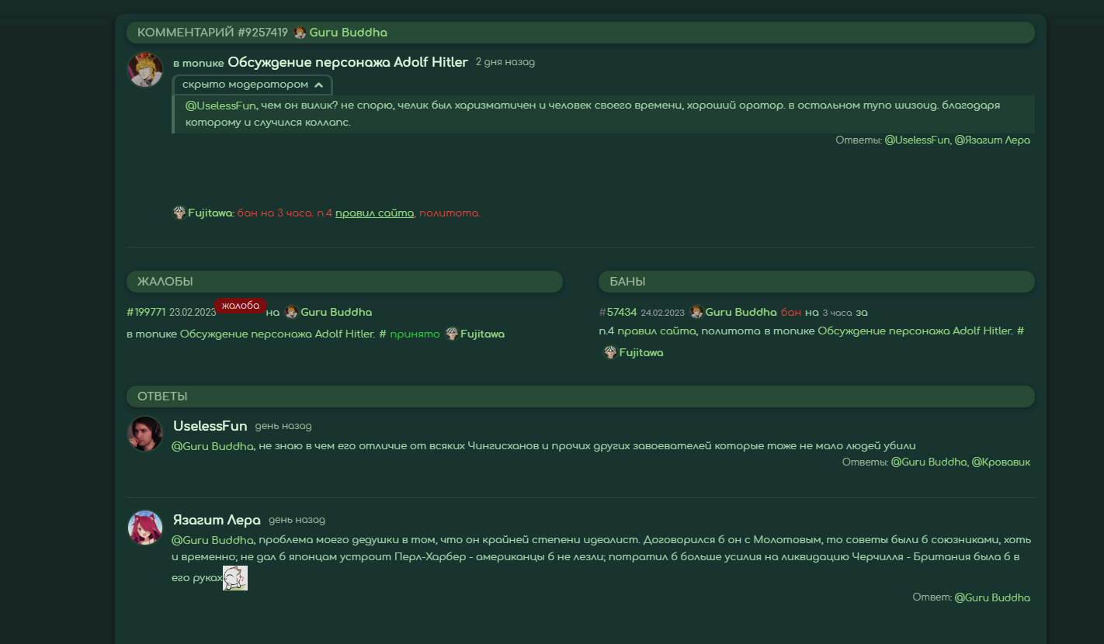Click the '@UselessFun' mention inside hidden comment

[x=220, y=106]
